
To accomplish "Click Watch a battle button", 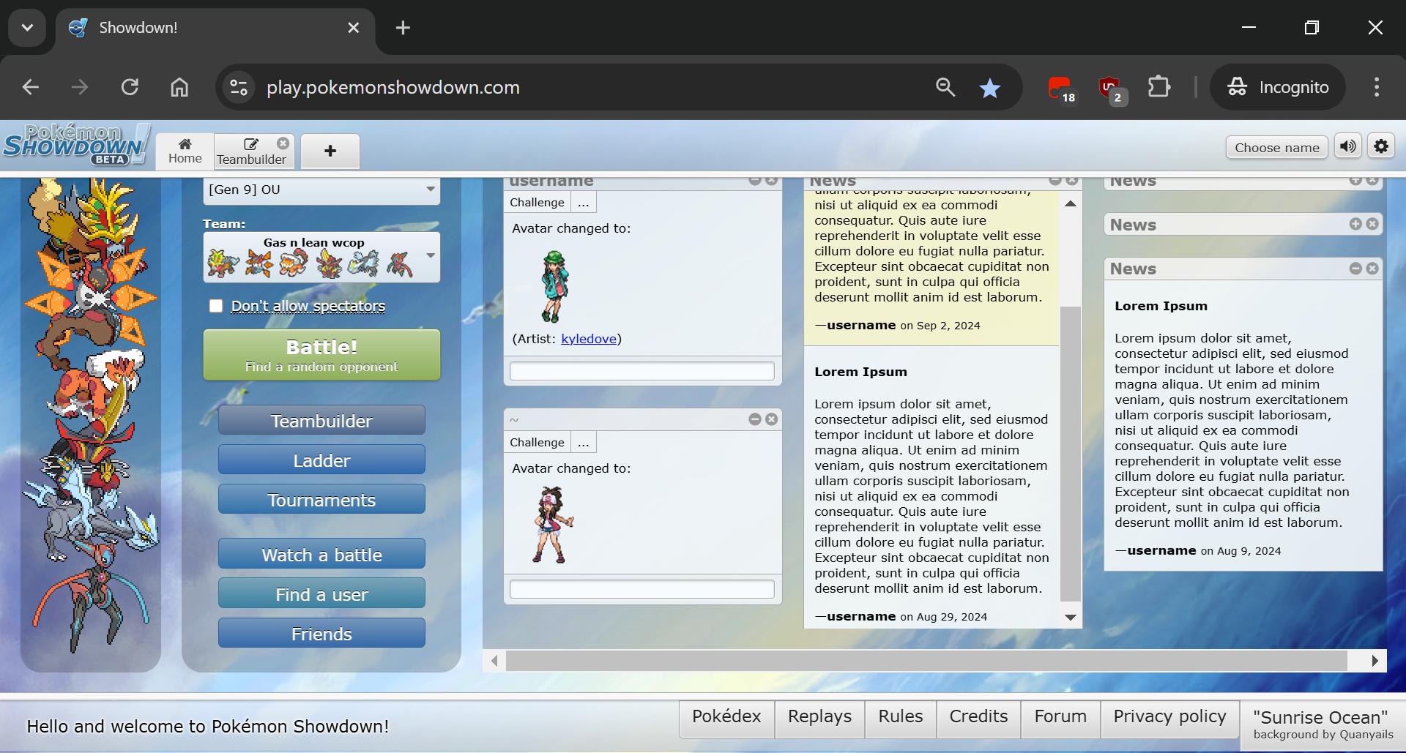I will 321,555.
